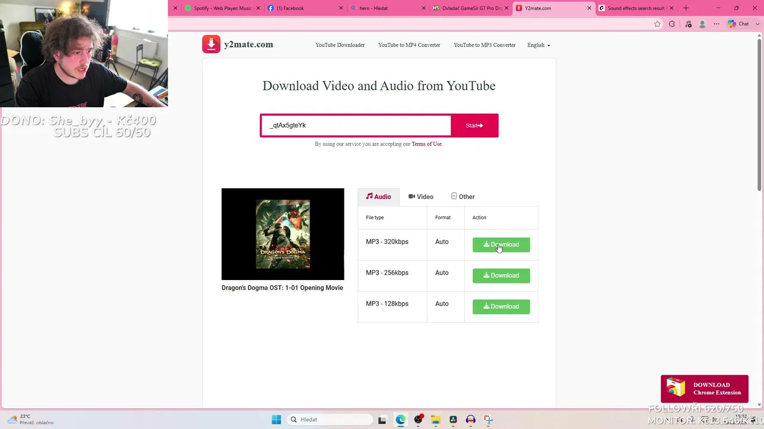Switch to Spotify Web Player browser tab

[222, 8]
